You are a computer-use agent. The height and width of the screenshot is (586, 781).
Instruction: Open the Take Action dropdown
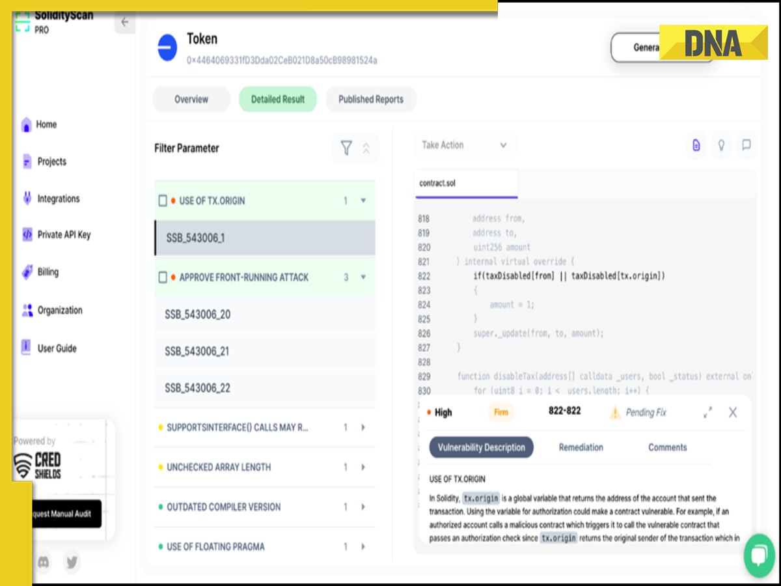point(465,145)
